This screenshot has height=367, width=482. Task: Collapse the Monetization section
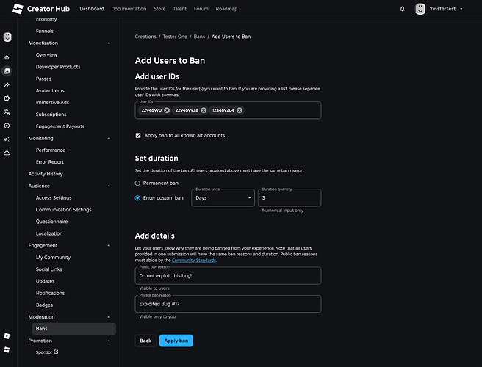109,43
